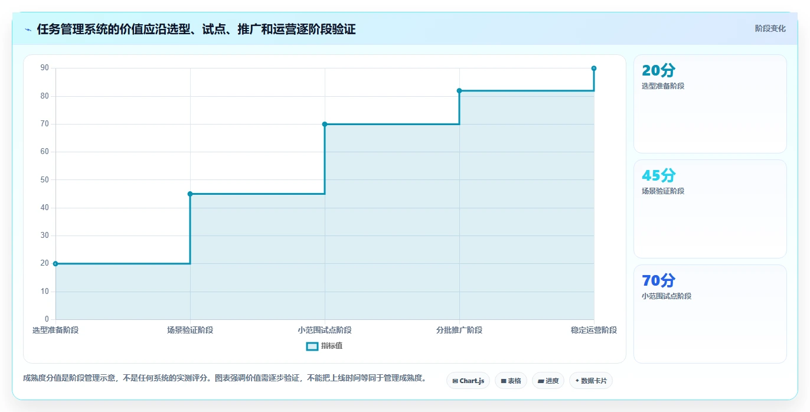
Task: Open the 45分 场景验证阶段 card
Action: [x=710, y=209]
